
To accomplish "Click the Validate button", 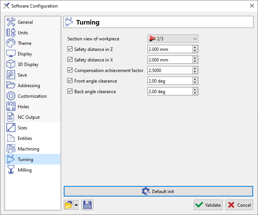I will (x=208, y=205).
